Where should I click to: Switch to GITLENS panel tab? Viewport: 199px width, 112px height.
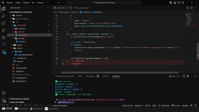pyautogui.click(x=105, y=76)
